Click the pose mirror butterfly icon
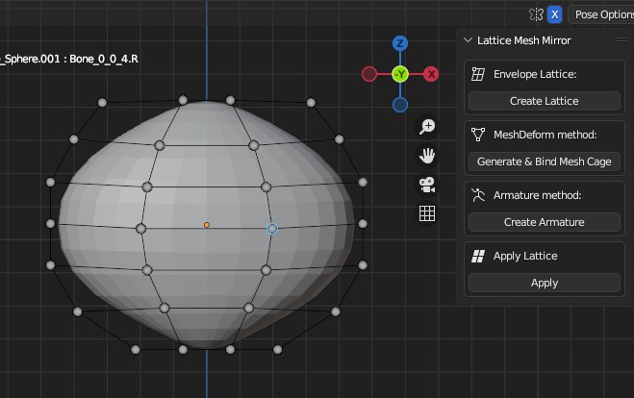634x398 pixels. (x=536, y=14)
